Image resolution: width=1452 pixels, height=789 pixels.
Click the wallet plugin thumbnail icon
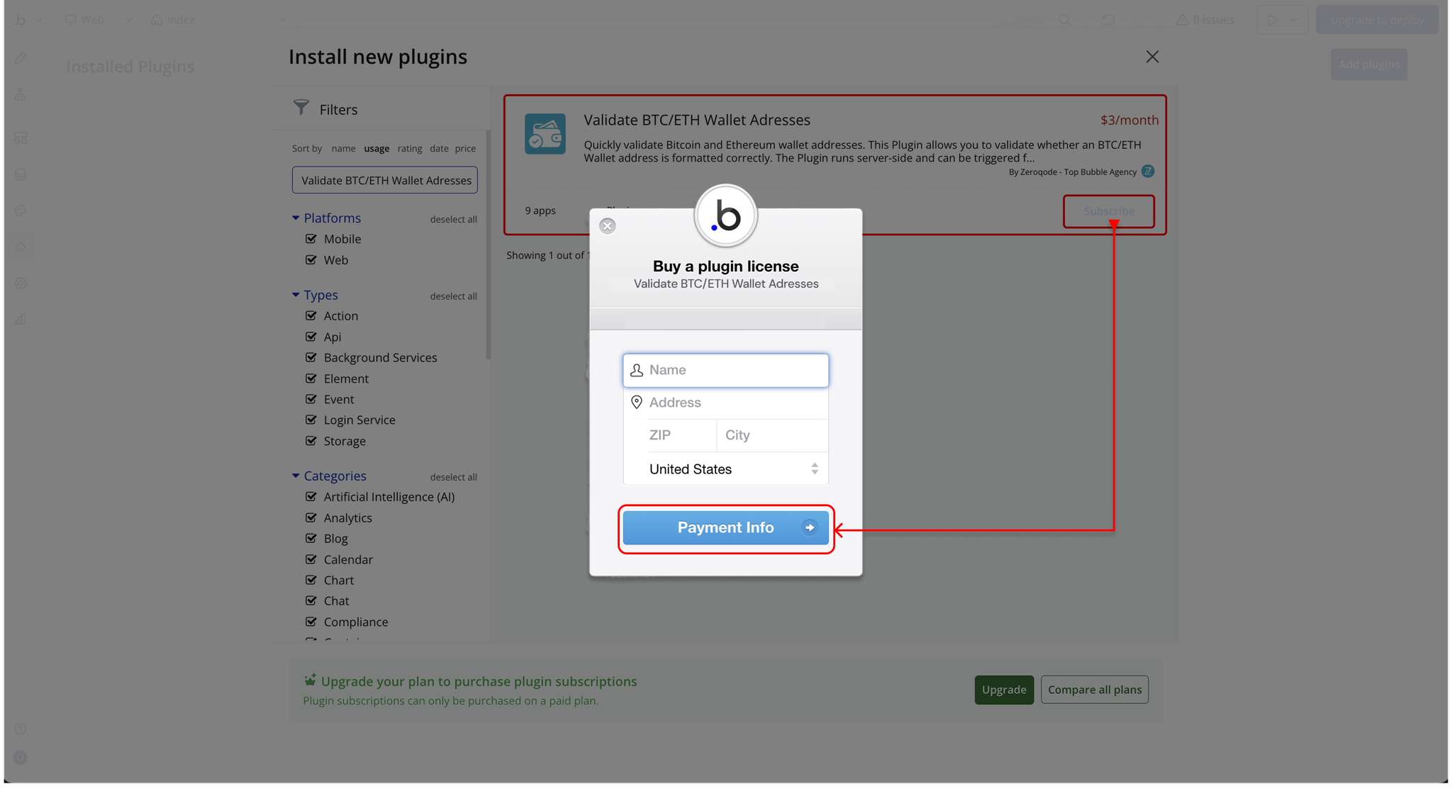coord(544,134)
